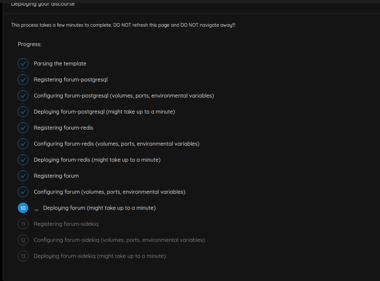Select the step 12 number circle
The height and width of the screenshot is (281, 380).
click(x=23, y=240)
